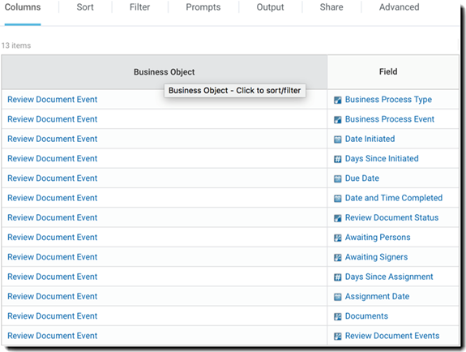
Task: Open the Awaiting Signers field link
Action: pos(376,257)
